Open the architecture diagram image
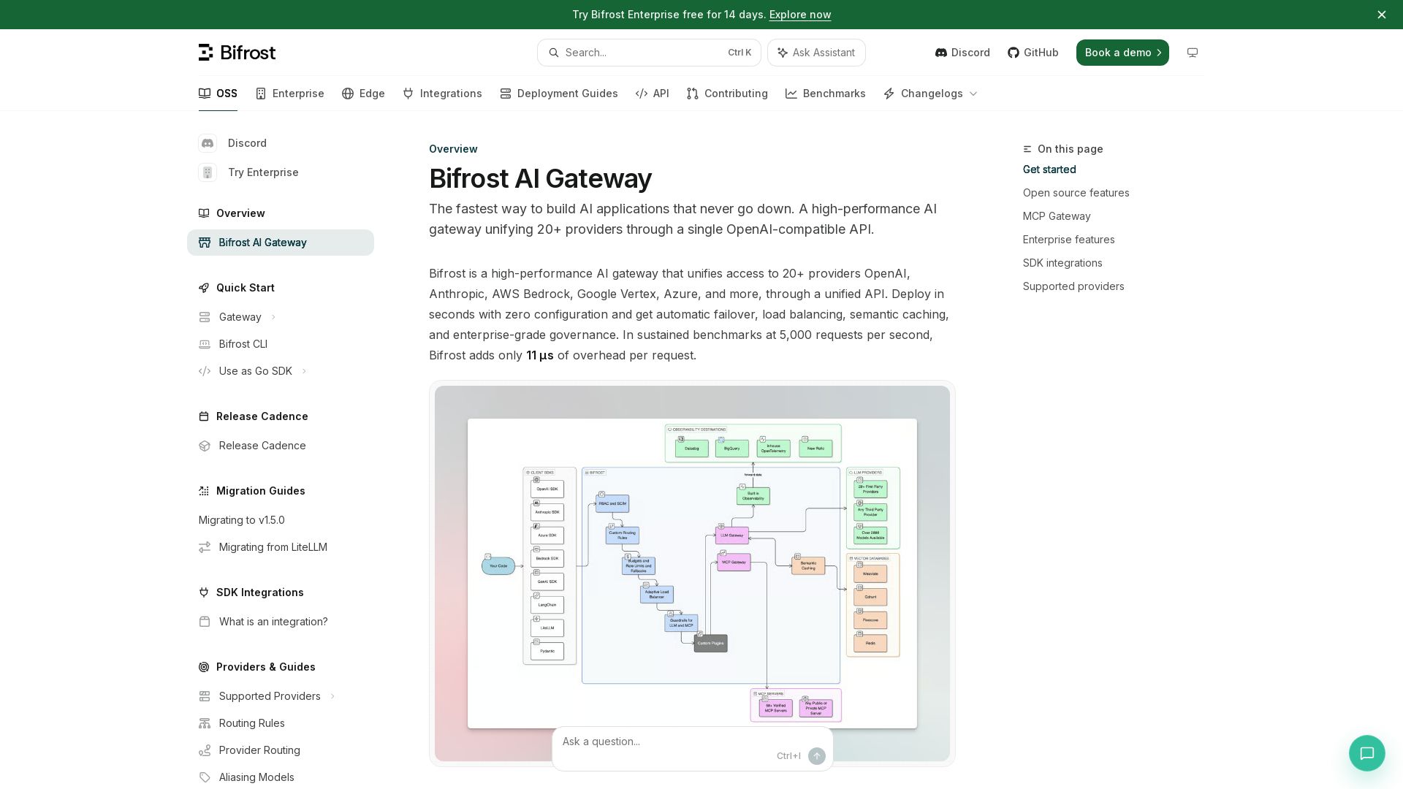Viewport: 1403px width, 789px height. (692, 573)
